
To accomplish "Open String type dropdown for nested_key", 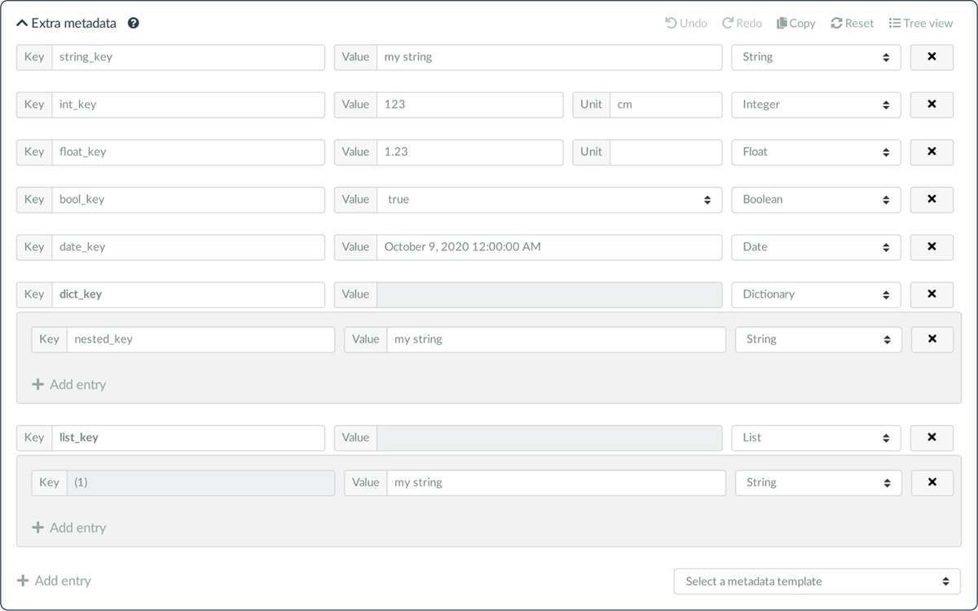I will pyautogui.click(x=818, y=339).
